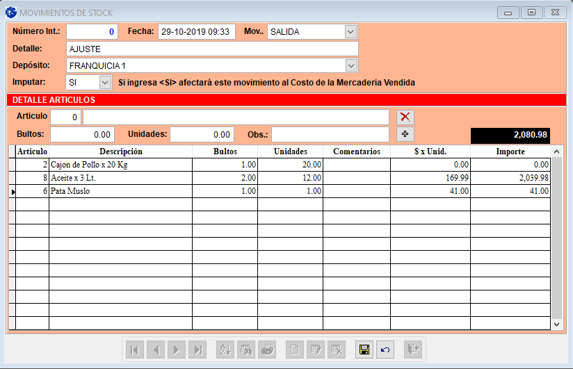
Task: Click the Obs. input field
Action: pyautogui.click(x=330, y=134)
